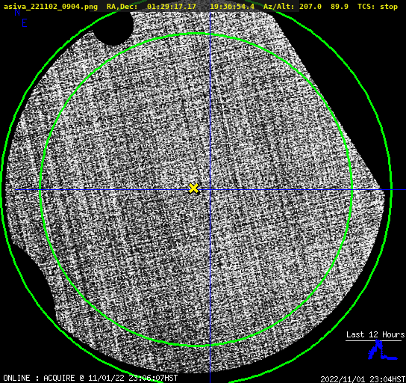Click the black circular mask at top
The height and width of the screenshot is (383, 406).
coord(113,26)
